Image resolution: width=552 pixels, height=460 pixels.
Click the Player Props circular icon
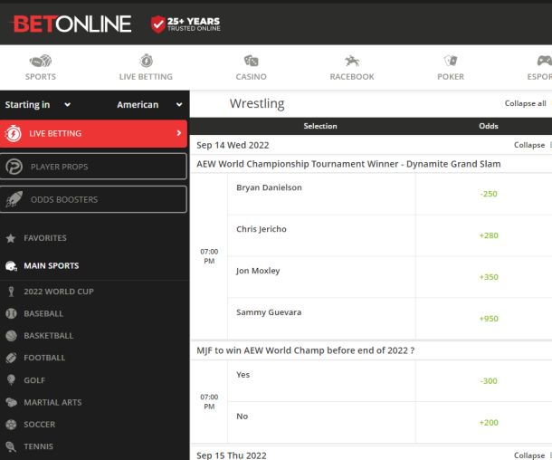(x=14, y=167)
